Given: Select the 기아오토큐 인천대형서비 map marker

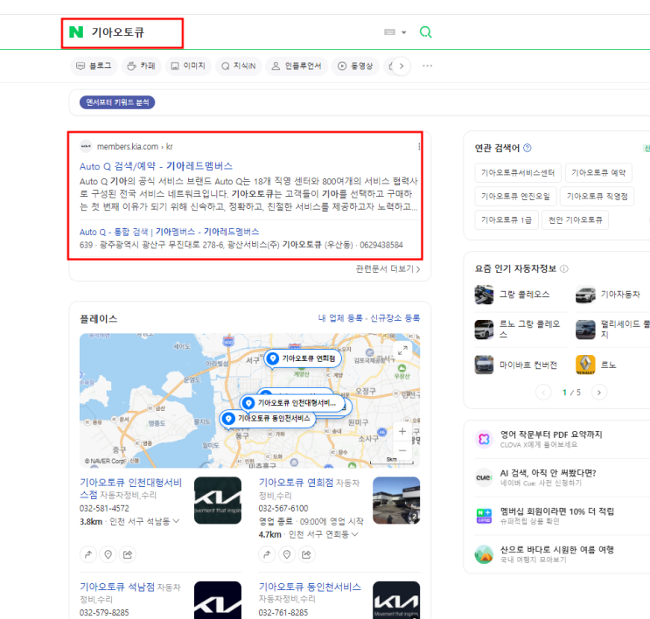Looking at the screenshot, I should point(292,403).
